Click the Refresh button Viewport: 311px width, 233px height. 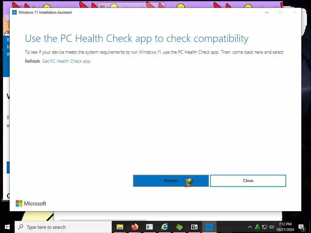[171, 181]
